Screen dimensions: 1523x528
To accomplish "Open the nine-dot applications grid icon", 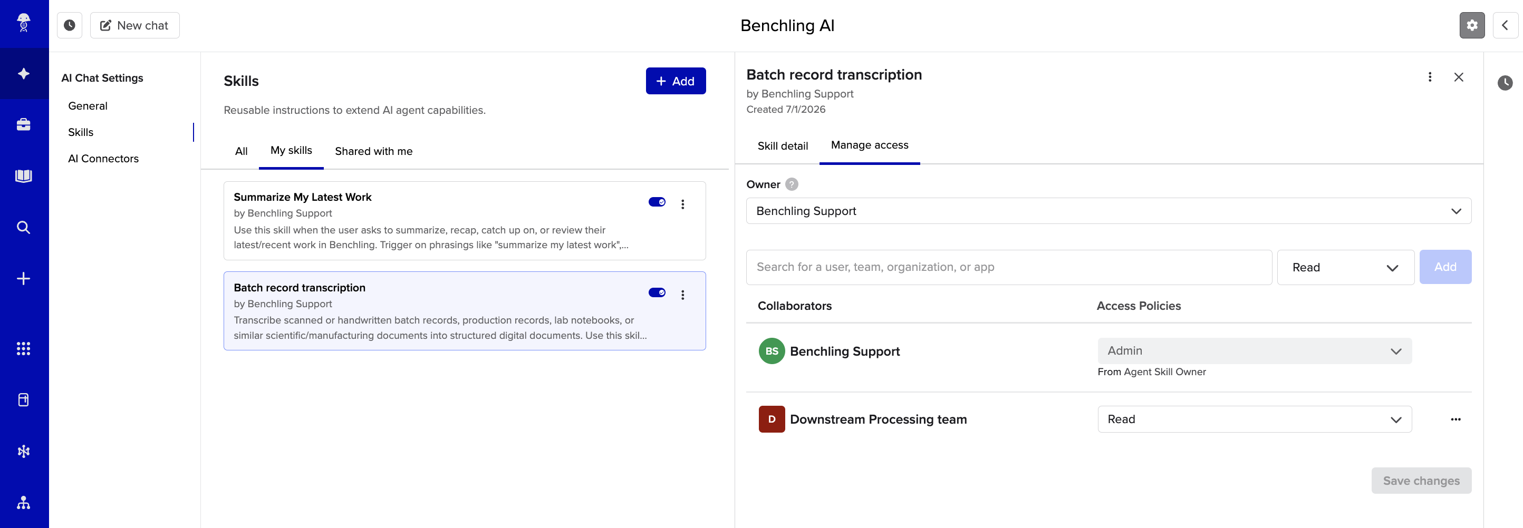I will click(24, 348).
